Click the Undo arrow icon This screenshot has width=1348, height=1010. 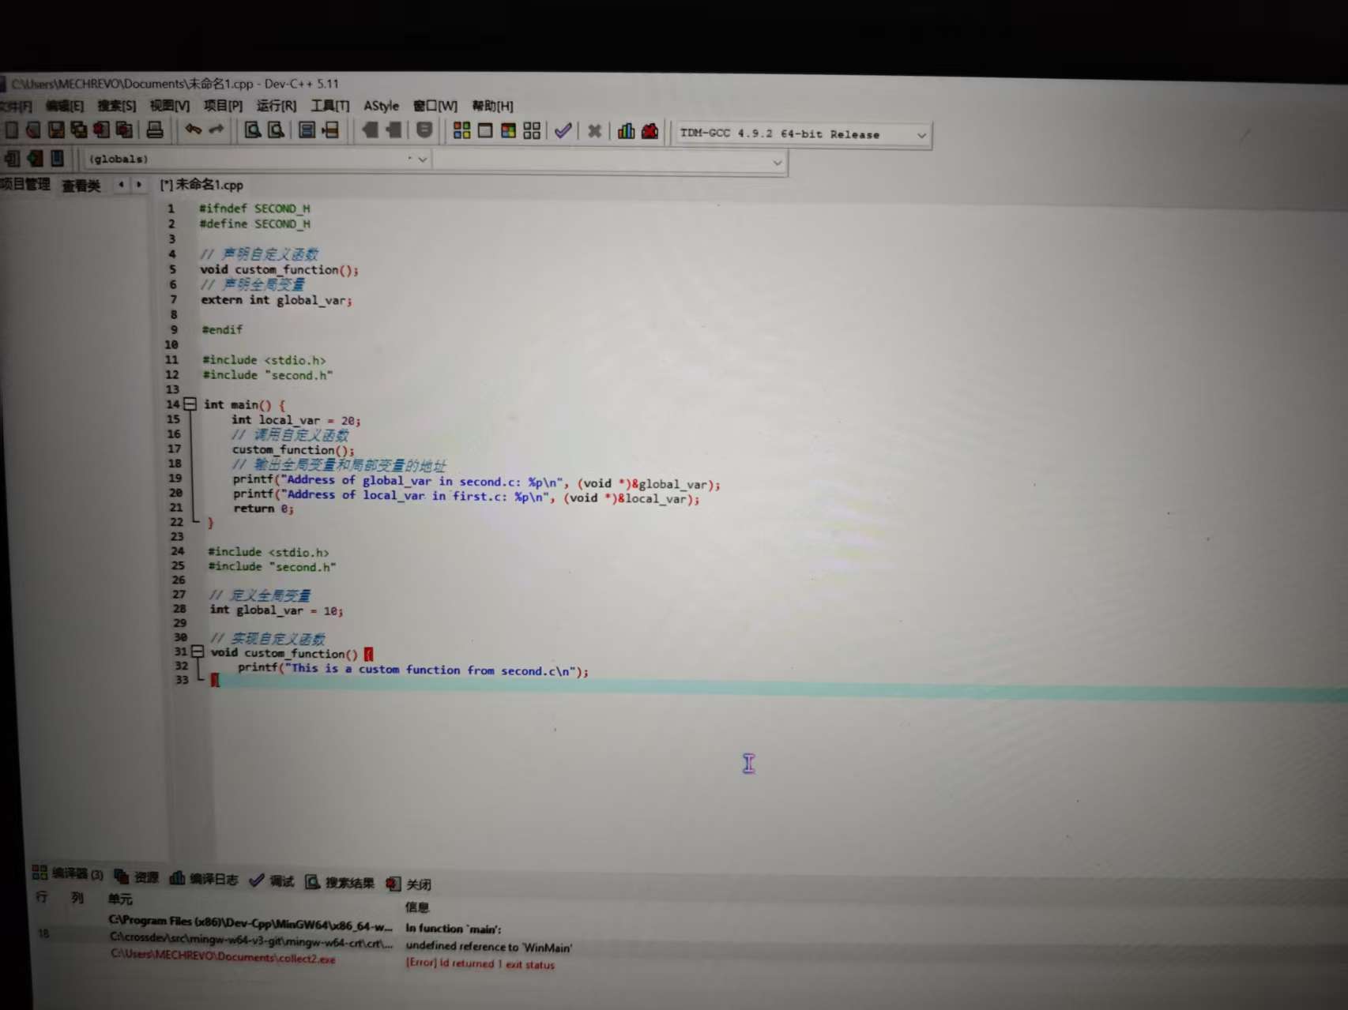click(x=194, y=130)
